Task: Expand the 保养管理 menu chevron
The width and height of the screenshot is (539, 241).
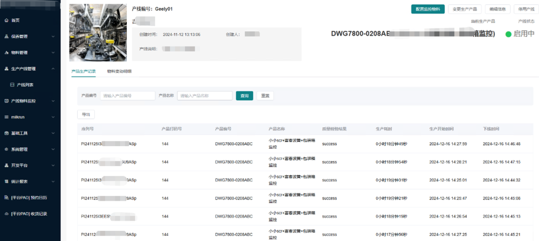Action: coord(53,36)
